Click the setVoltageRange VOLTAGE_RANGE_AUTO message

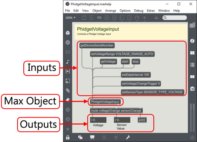click(122, 54)
